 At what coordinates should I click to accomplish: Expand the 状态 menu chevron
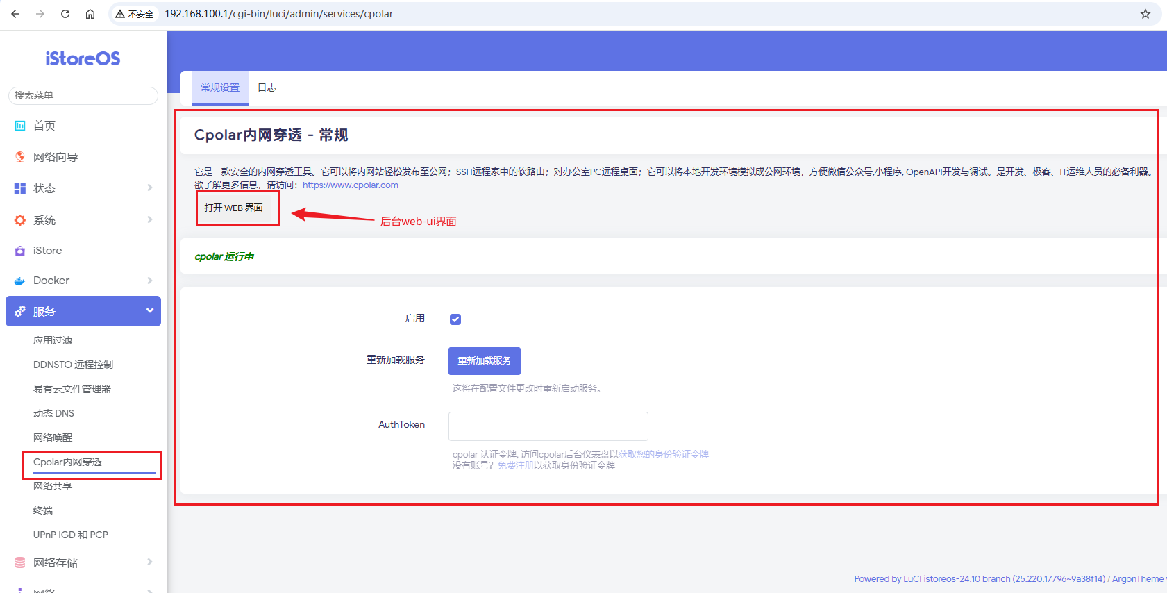150,187
